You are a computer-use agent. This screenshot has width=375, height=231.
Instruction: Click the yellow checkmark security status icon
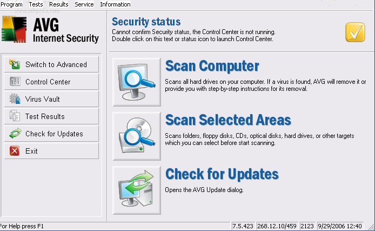pyautogui.click(x=355, y=32)
